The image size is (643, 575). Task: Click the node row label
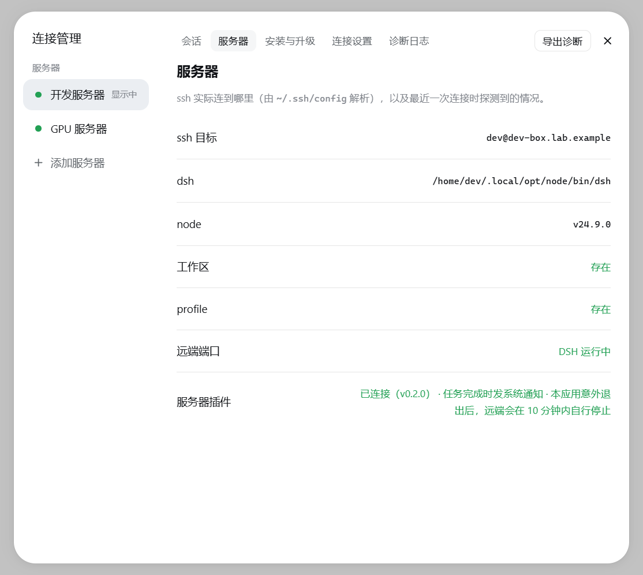[x=189, y=225]
